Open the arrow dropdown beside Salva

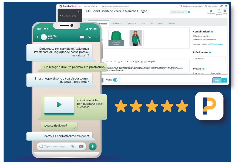(224, 80)
